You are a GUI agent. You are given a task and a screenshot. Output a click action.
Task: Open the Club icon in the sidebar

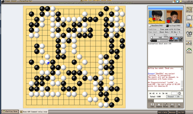[x=189, y=34]
